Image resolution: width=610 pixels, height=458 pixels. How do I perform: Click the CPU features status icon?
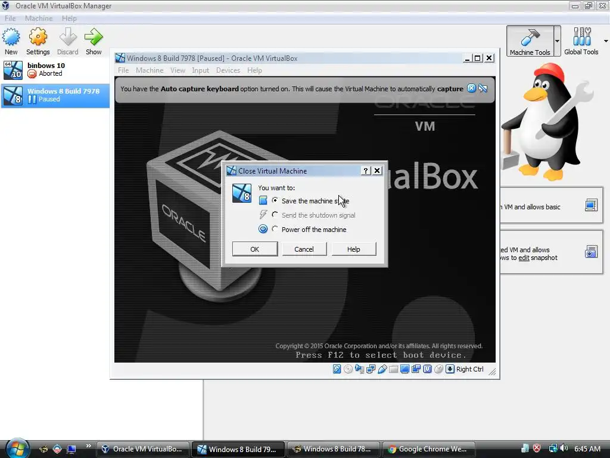click(427, 369)
